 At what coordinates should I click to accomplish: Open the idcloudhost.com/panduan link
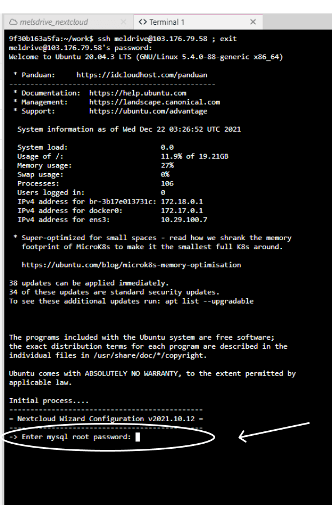(142, 75)
